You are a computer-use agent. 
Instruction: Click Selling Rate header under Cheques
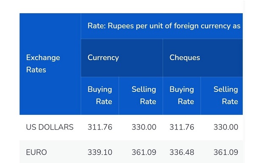(222, 96)
